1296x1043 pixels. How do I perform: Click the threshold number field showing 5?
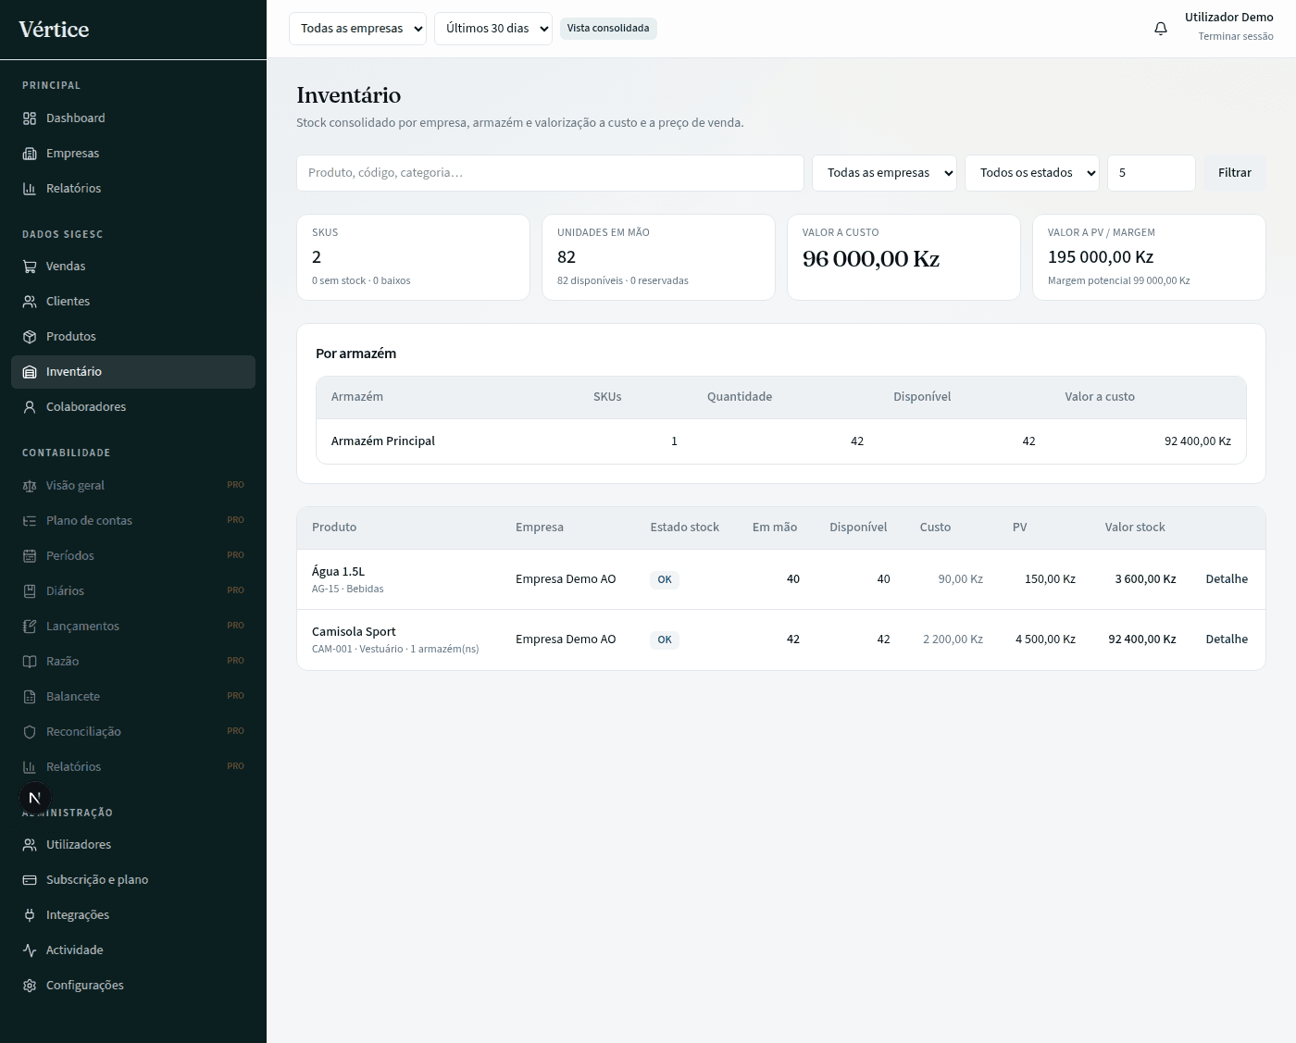(x=1152, y=173)
